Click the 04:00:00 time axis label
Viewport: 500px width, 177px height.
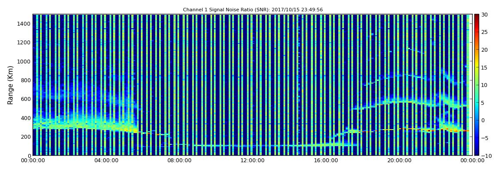(106, 161)
